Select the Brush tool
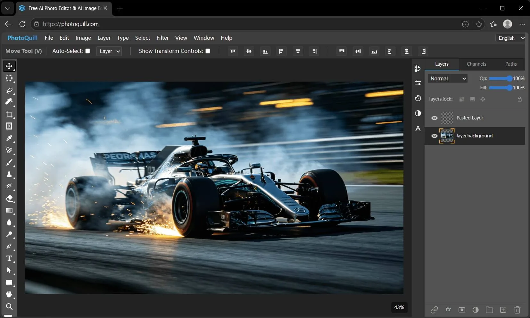 9,162
